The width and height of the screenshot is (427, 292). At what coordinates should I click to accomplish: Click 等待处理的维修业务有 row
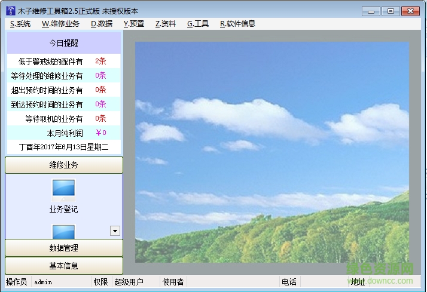(x=64, y=76)
